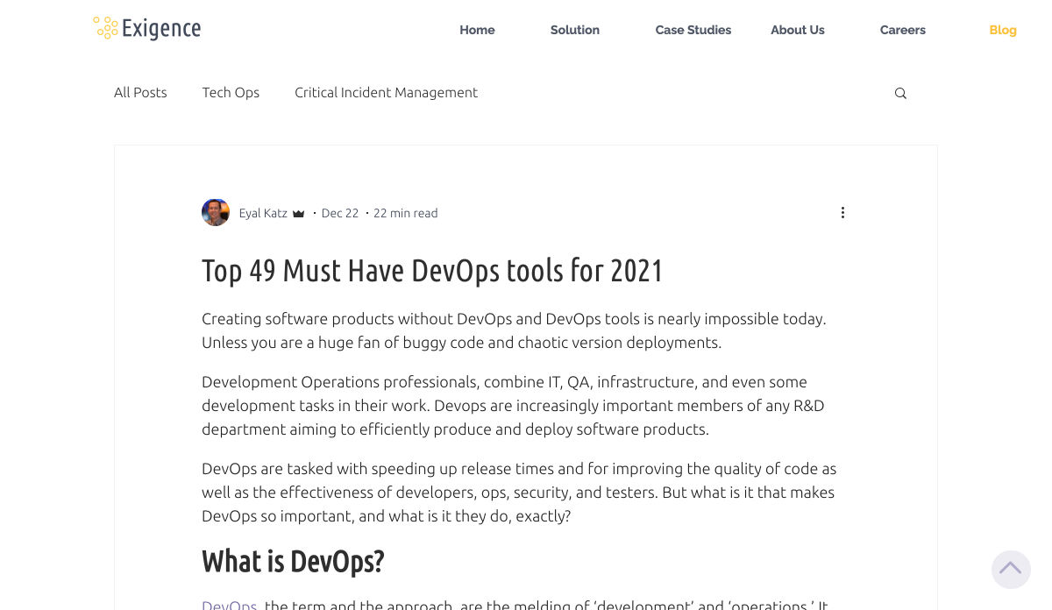Click the 'Dec 22' post date

coord(340,213)
